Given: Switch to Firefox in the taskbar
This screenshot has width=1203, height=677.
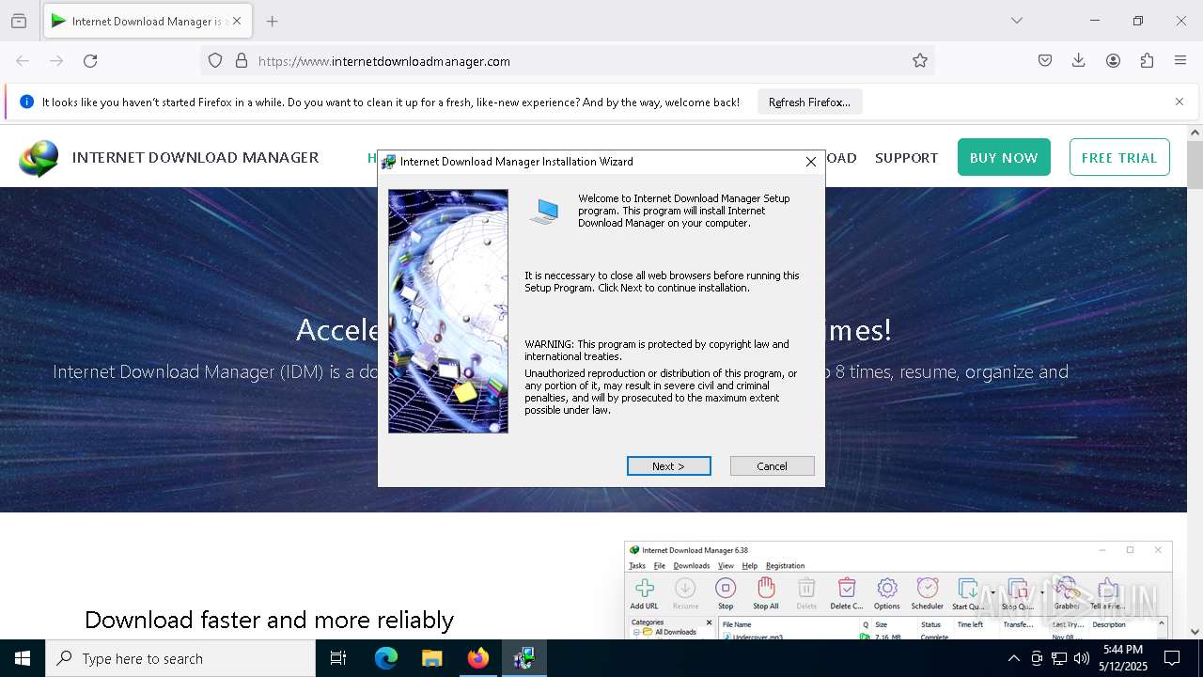Looking at the screenshot, I should pos(477,658).
